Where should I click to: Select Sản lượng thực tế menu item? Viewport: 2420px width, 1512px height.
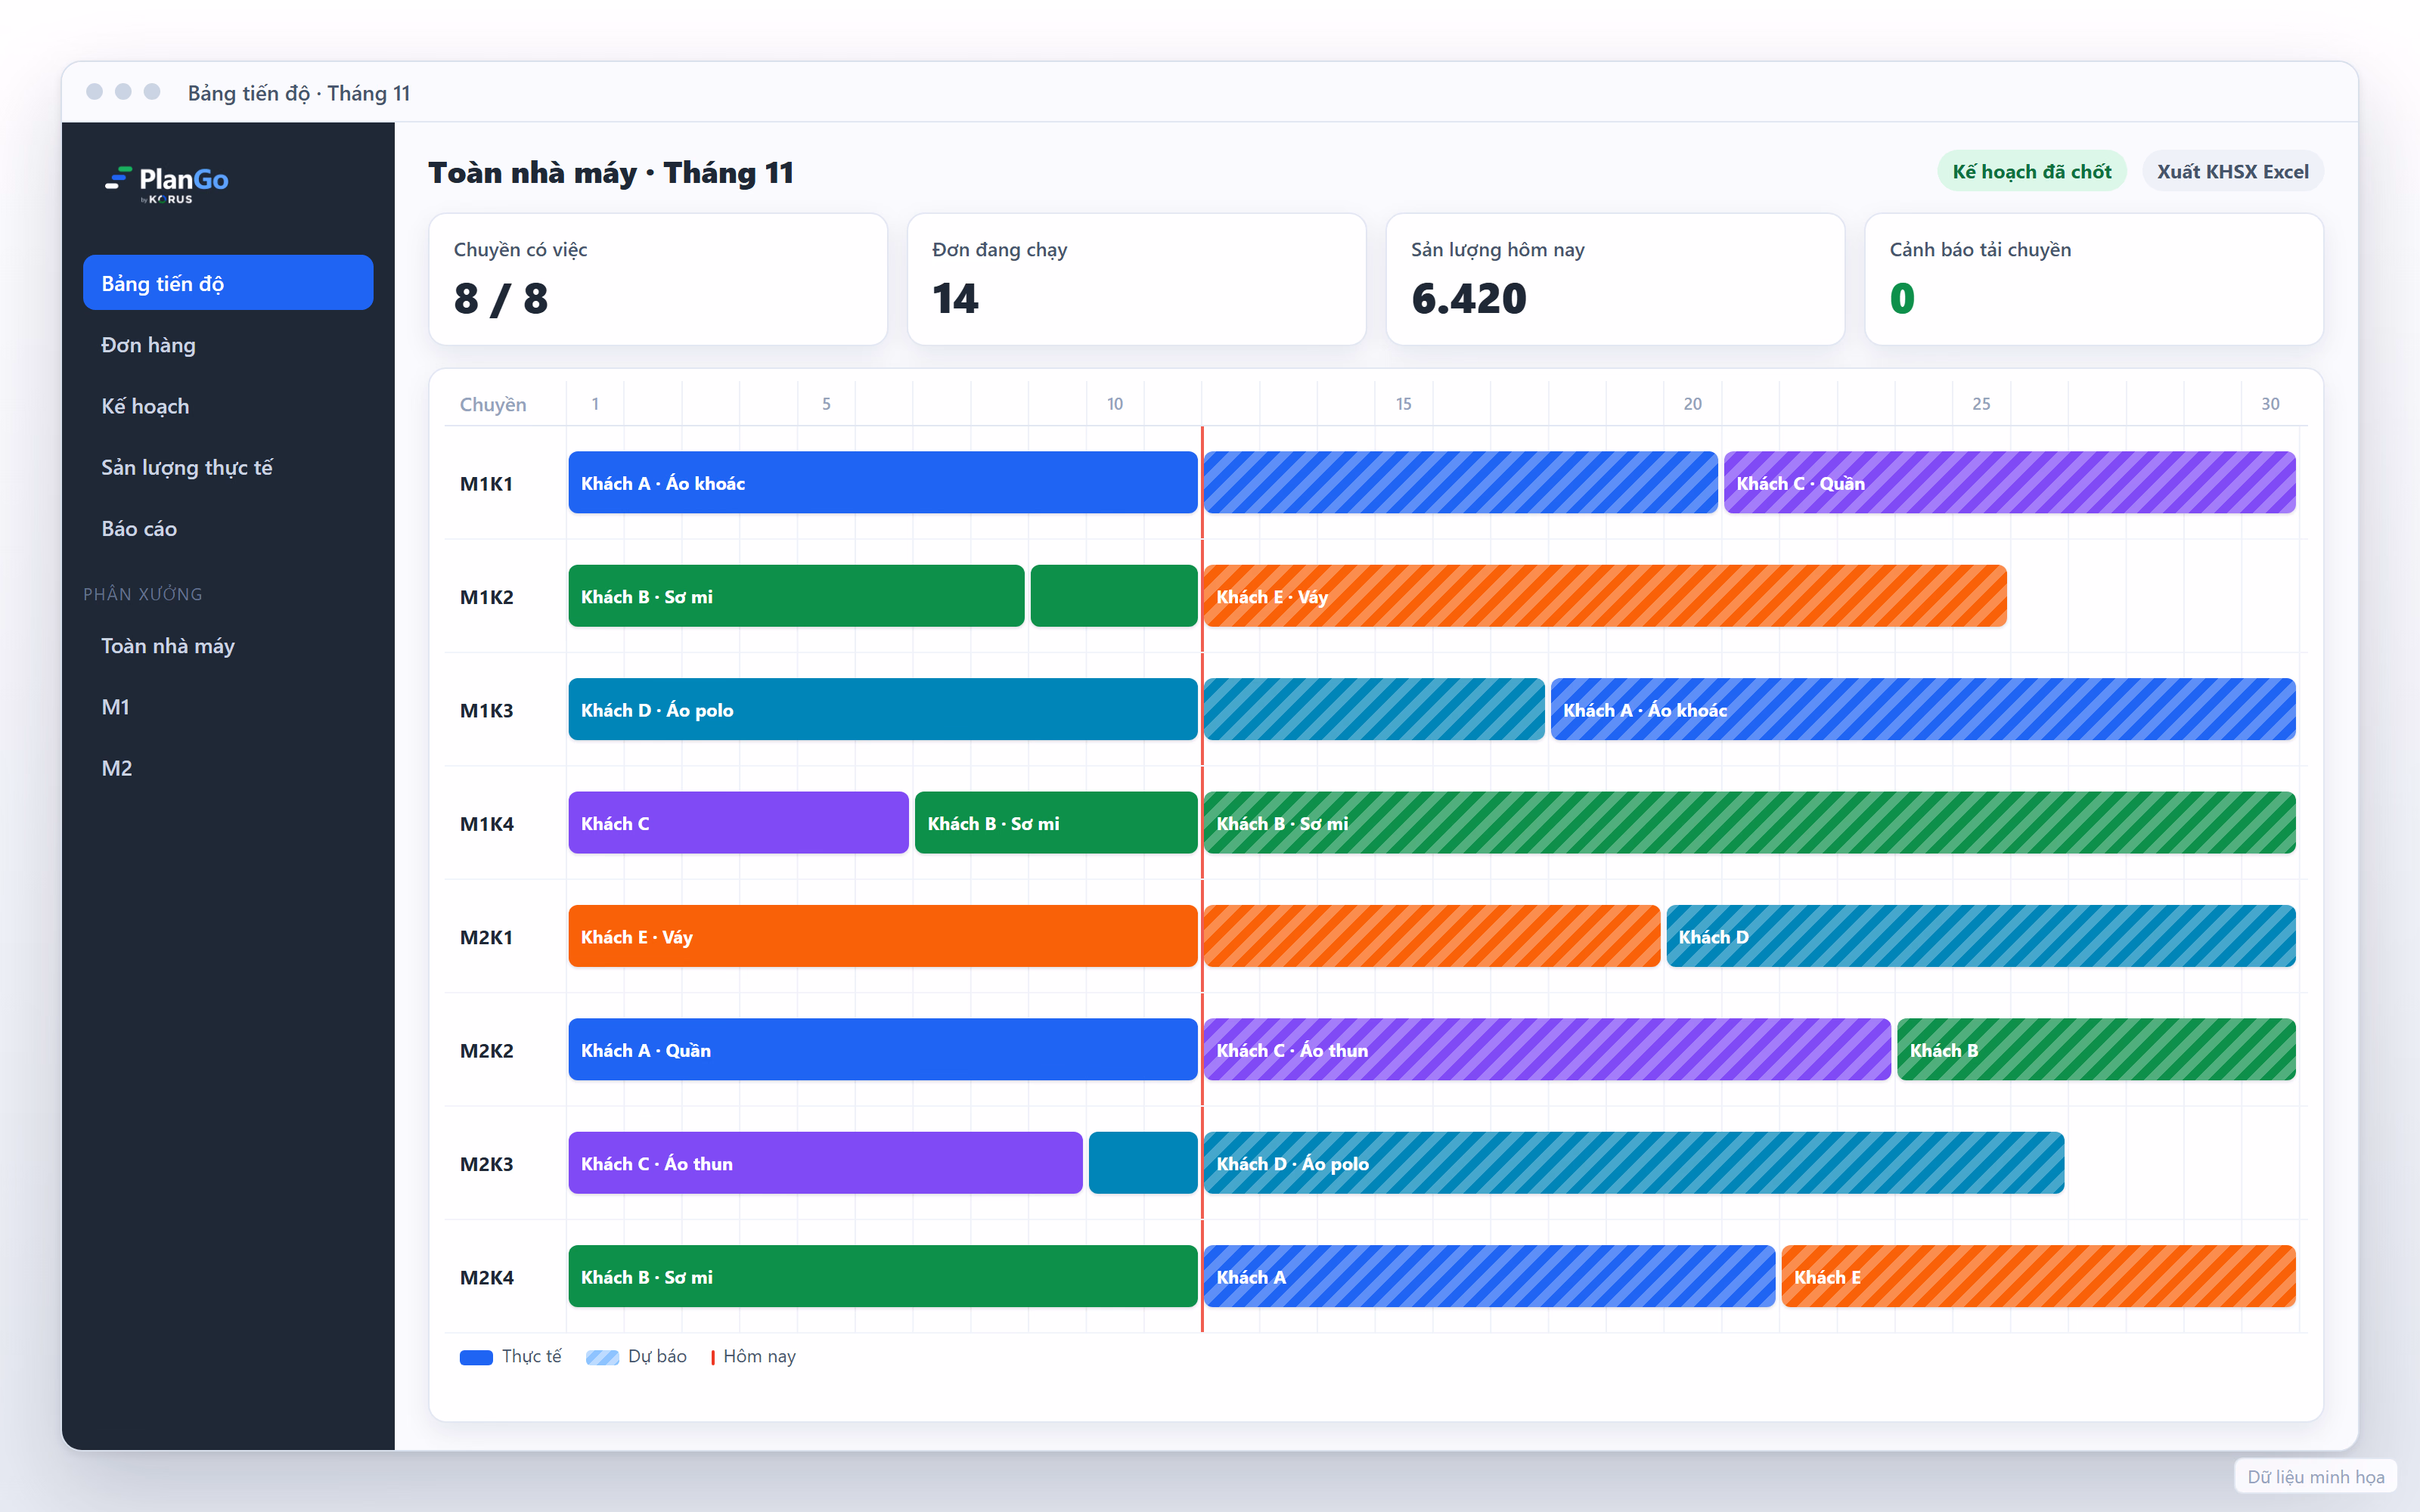click(228, 467)
